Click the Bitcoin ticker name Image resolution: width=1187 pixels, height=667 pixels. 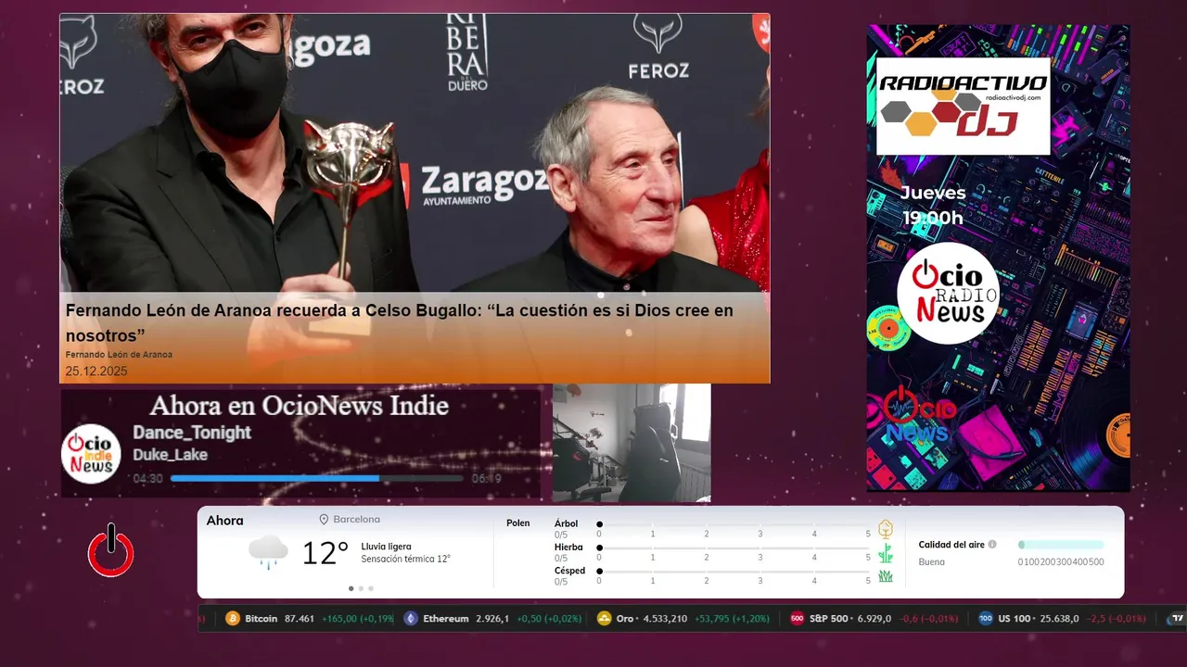(x=261, y=619)
